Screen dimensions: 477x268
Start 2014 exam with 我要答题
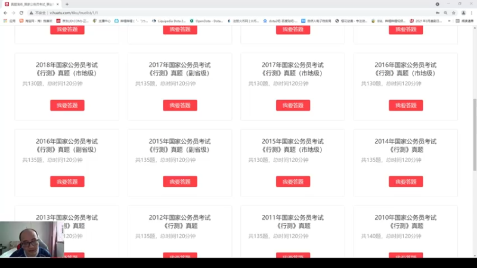pos(406,182)
